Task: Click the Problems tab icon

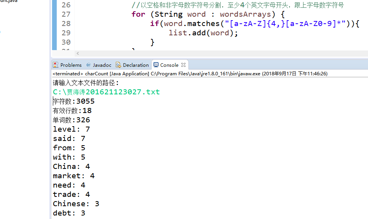Action: pyautogui.click(x=56, y=65)
